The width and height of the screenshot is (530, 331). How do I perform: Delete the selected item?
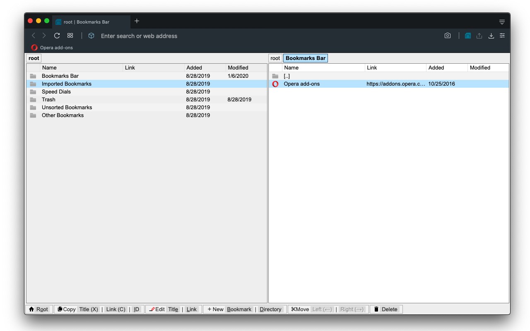click(x=386, y=309)
